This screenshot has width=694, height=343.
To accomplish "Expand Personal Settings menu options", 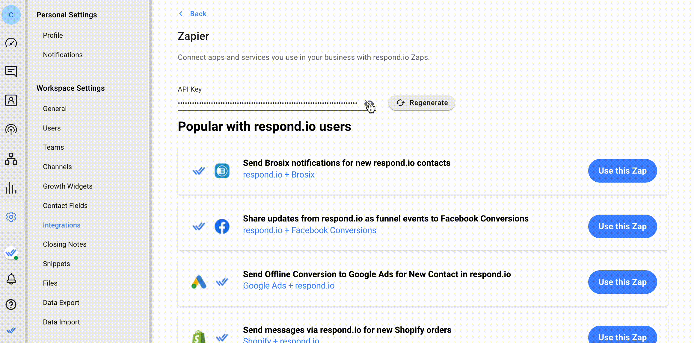I will (67, 15).
